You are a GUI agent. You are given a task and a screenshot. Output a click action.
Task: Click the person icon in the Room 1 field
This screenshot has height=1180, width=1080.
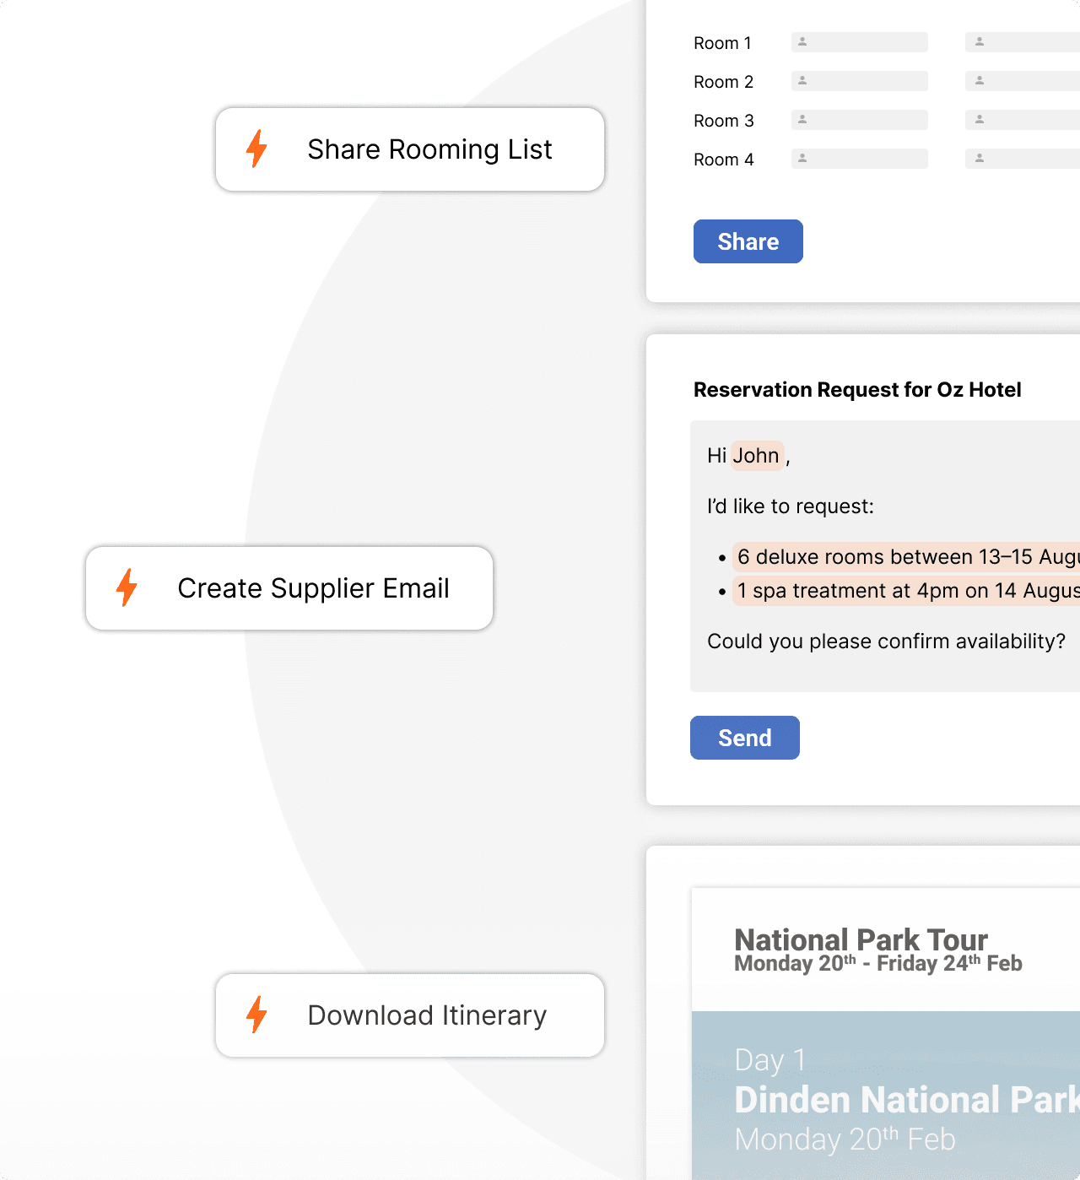point(802,41)
